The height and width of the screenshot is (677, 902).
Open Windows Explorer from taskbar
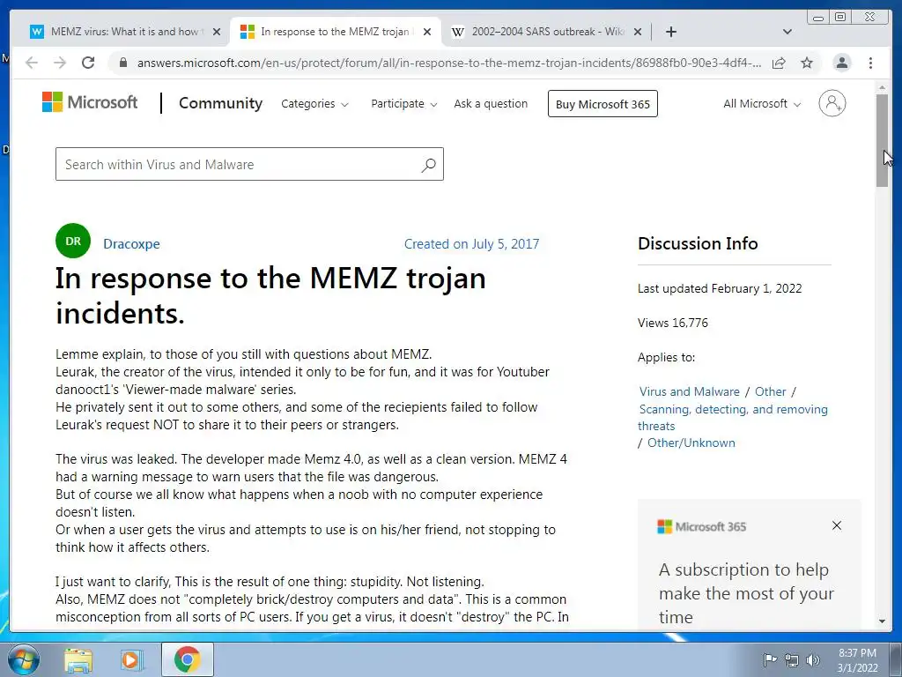pyautogui.click(x=78, y=659)
